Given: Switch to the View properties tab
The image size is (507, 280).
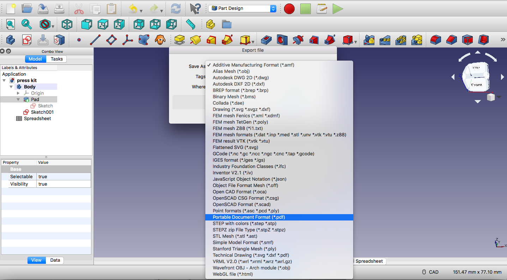Looking at the screenshot, I should tap(36, 260).
